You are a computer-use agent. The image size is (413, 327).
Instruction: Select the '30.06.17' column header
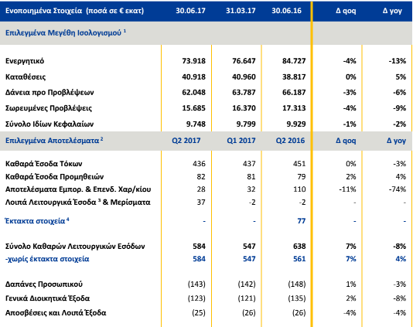pyautogui.click(x=190, y=11)
